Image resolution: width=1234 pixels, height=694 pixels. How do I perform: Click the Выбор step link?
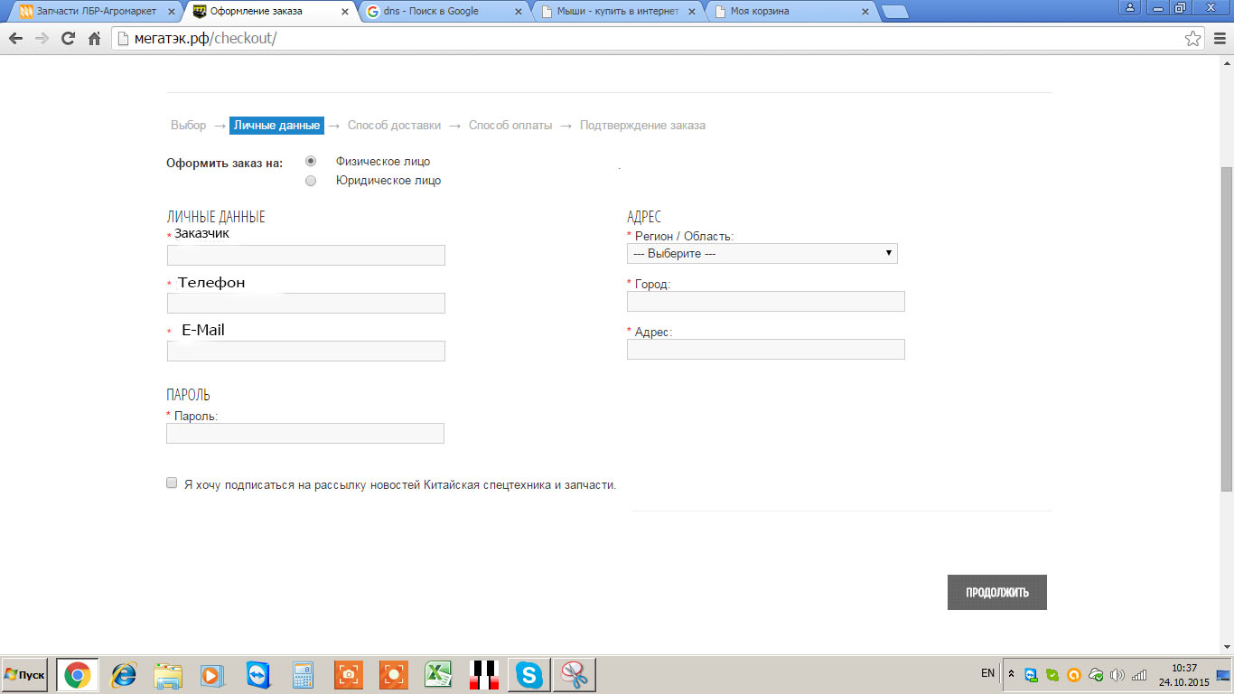coord(188,126)
